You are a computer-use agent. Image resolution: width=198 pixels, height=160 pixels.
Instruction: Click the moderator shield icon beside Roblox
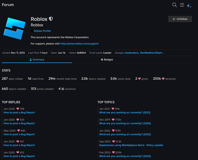[x=51, y=19]
